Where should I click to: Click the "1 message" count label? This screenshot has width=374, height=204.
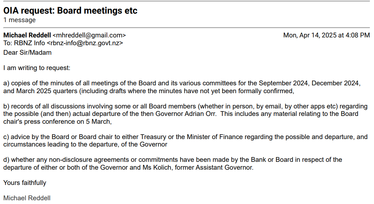[x=19, y=20]
